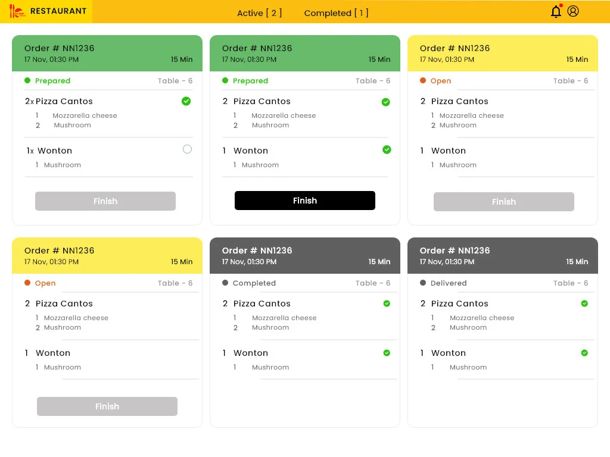Check the unchecked '1x Wonton' circle

tap(187, 149)
